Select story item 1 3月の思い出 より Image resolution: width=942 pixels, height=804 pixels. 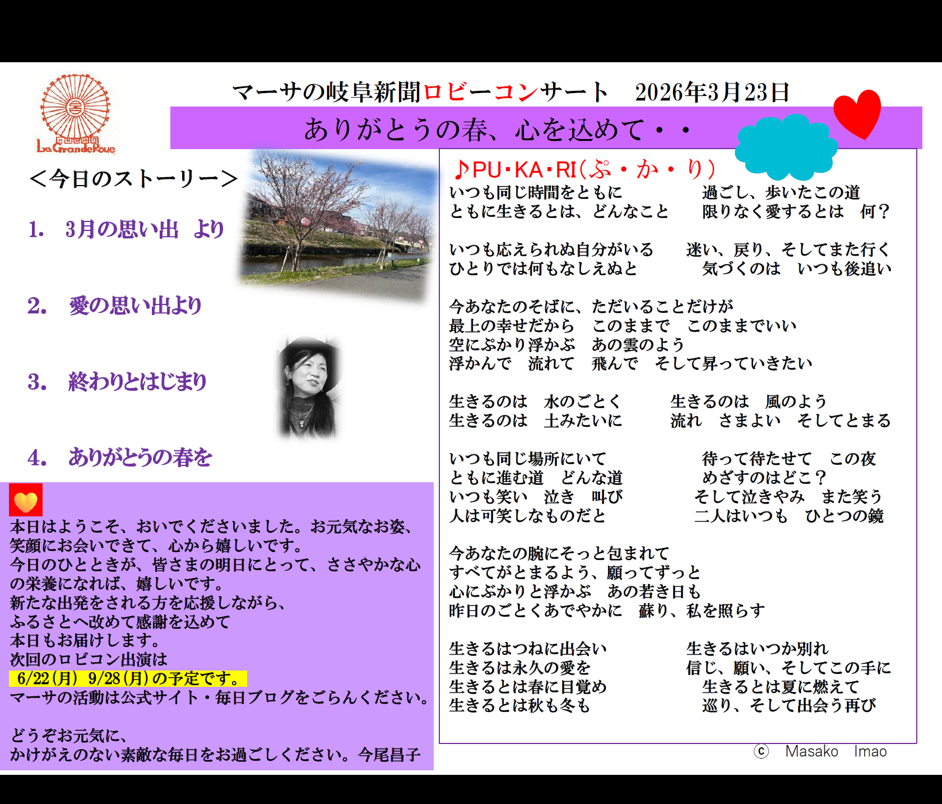pos(127,229)
